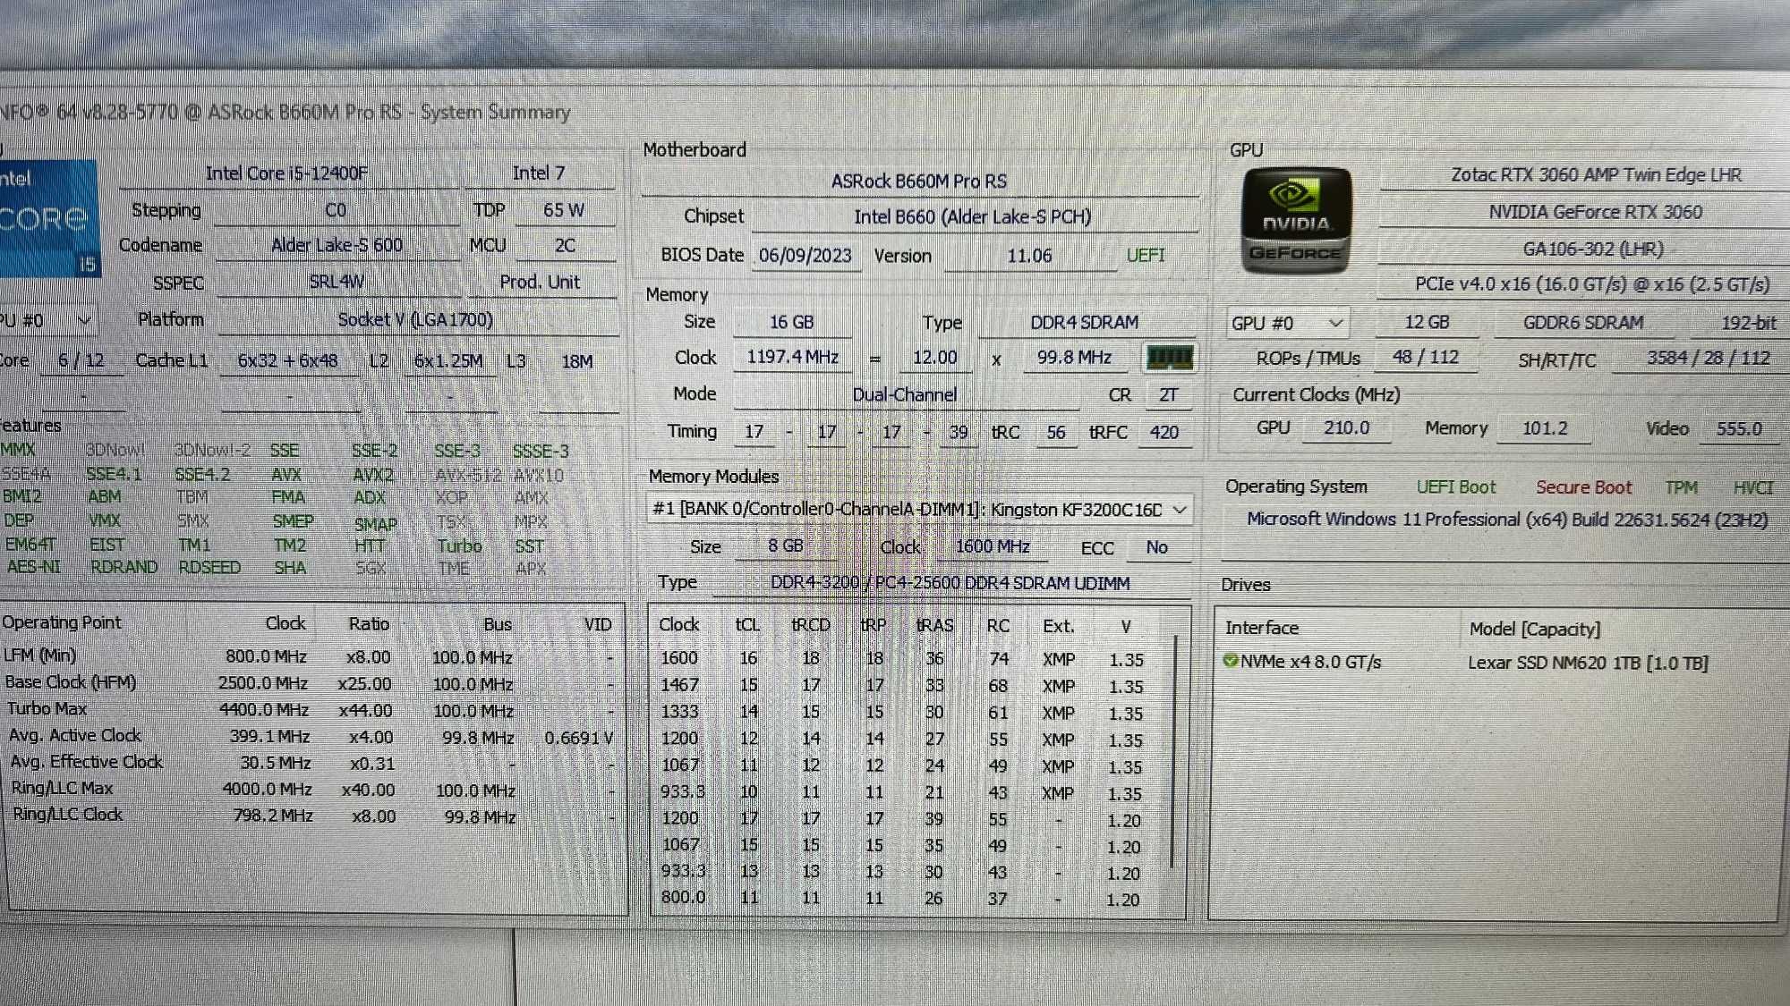Screen dimensions: 1790x1006
Task: Click the memory Size value 16 GB
Action: tap(791, 322)
